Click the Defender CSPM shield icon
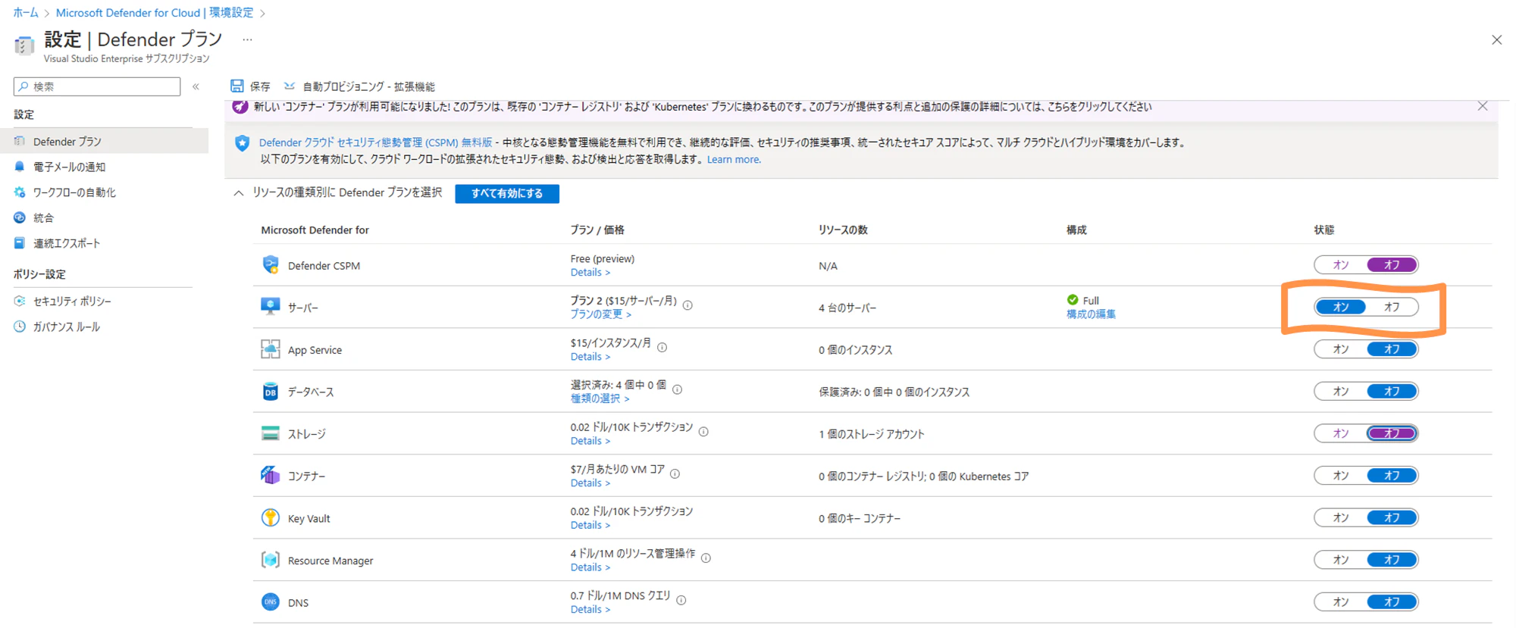Image resolution: width=1516 pixels, height=628 pixels. [x=270, y=264]
